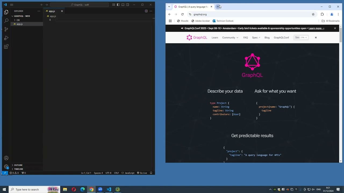The image size is (344, 193).
Task: Click the GraphQL logo in the site header
Action: point(197,38)
